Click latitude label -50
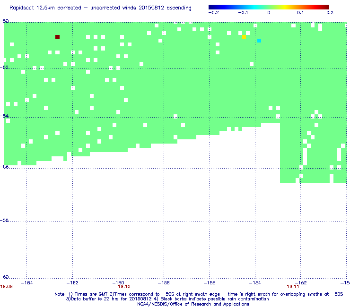Image resolution: width=350 pixels, height=307 pixels. pyautogui.click(x=4, y=21)
